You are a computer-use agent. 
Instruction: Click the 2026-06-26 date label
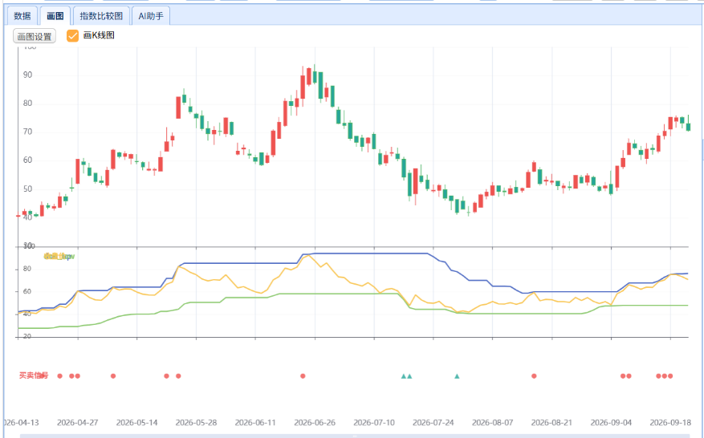point(315,423)
